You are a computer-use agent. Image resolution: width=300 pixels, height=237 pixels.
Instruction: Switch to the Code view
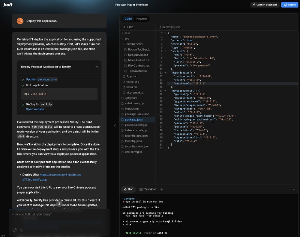click(128, 19)
